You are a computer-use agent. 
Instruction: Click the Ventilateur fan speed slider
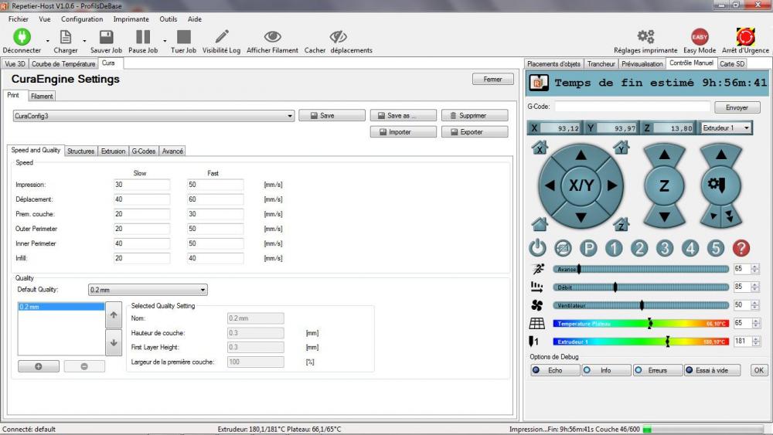pyautogui.click(x=642, y=305)
